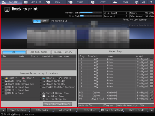This screenshot has height=116, width=155.
Task: Open the language globe icon
Action: point(136,2)
